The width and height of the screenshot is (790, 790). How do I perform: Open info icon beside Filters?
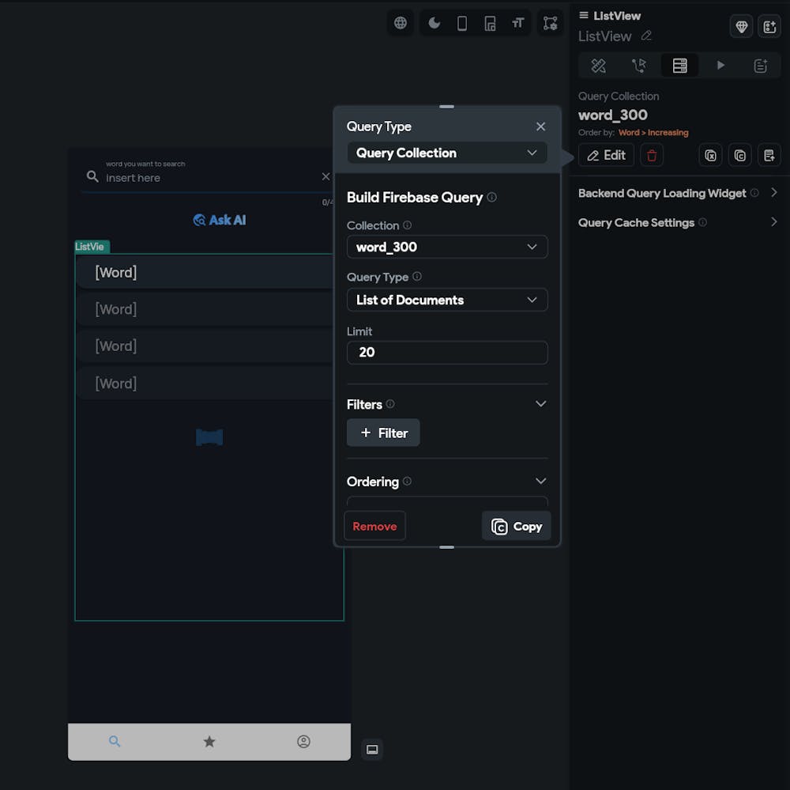point(390,404)
